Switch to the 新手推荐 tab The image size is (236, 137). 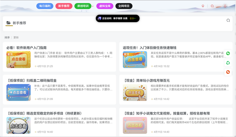pyautogui.click(x=64, y=6)
